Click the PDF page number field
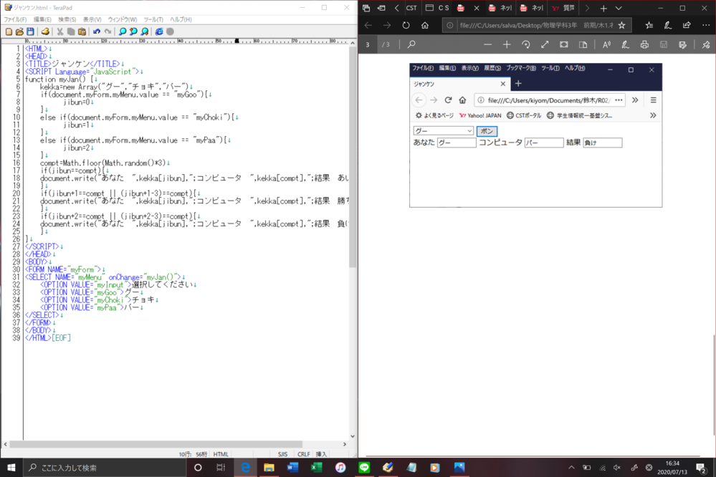This screenshot has height=477, width=716. pyautogui.click(x=368, y=44)
